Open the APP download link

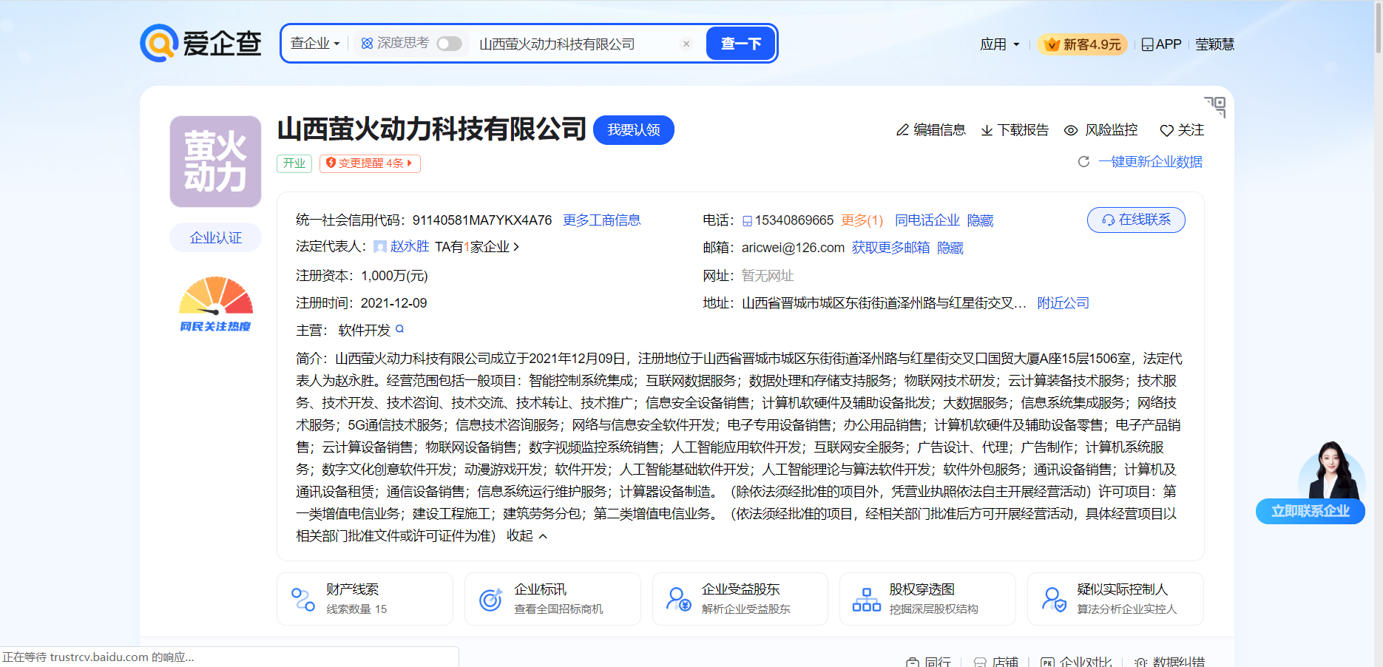click(1161, 44)
